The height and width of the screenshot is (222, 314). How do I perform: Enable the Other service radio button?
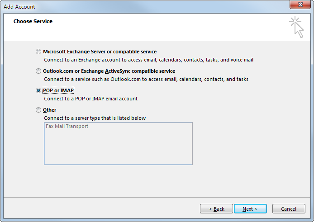tap(38, 110)
